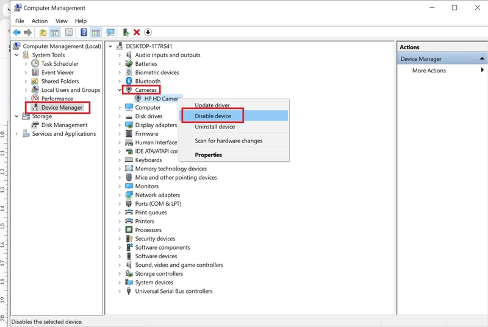
Task: Click the HP HD Camera webcam icon
Action: [138, 99]
